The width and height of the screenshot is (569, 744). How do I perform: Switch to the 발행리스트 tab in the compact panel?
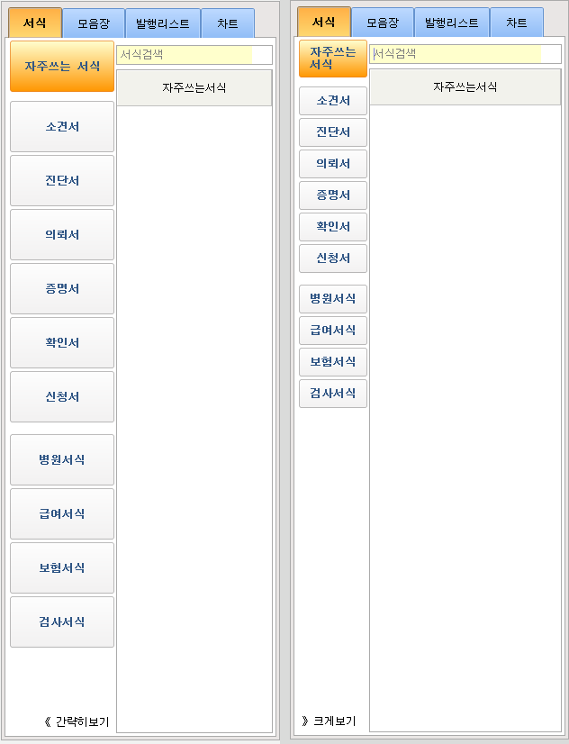(x=452, y=23)
